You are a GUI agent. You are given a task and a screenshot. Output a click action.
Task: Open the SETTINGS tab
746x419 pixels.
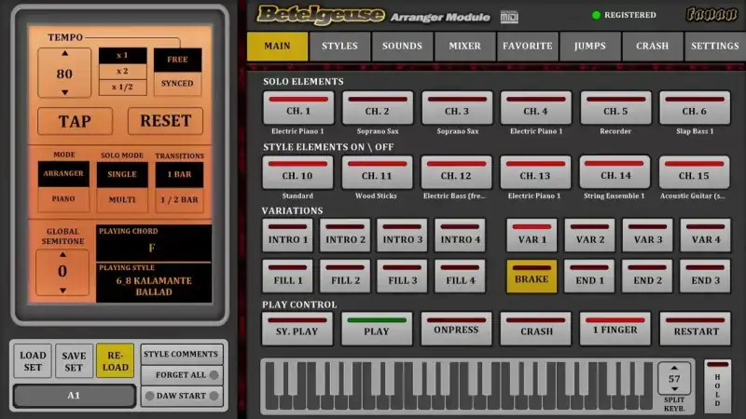click(715, 46)
